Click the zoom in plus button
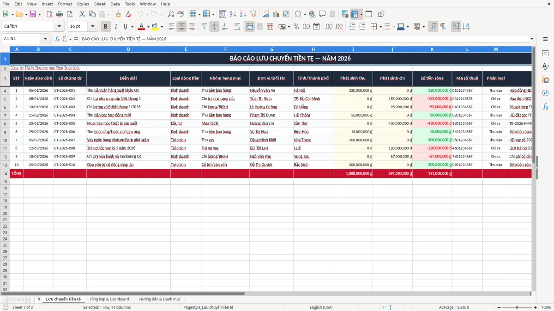This screenshot has width=554, height=311. point(535,307)
